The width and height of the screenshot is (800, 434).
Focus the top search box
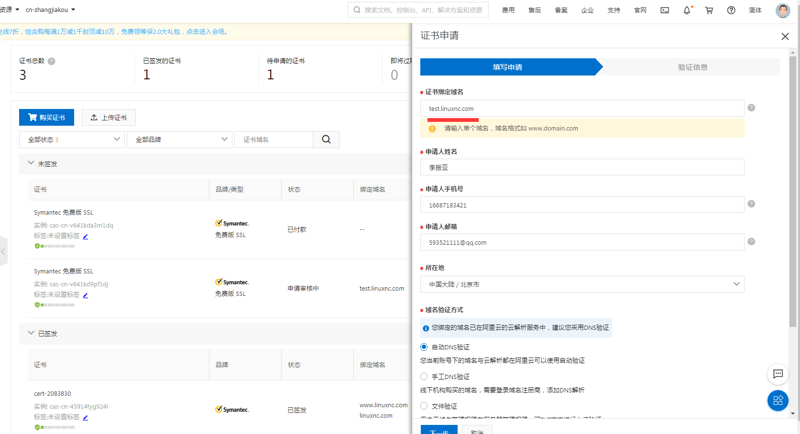click(x=418, y=10)
